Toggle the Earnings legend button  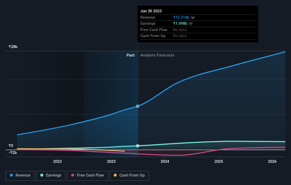click(x=51, y=175)
